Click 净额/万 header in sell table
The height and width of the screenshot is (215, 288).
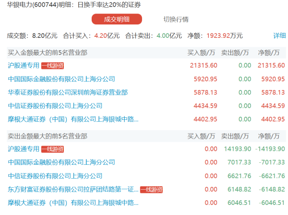272,136
